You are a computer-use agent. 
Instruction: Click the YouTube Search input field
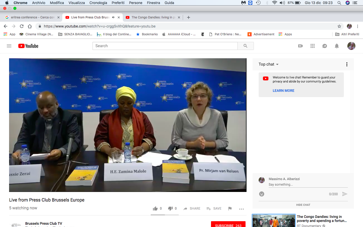click(165, 46)
